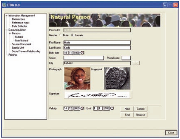Open the Natural person tree item

(19, 37)
